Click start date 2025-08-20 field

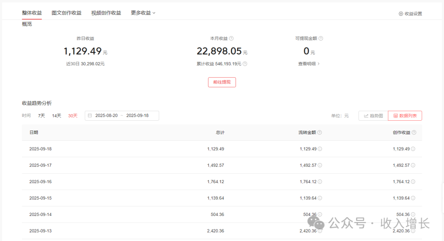[x=106, y=115]
